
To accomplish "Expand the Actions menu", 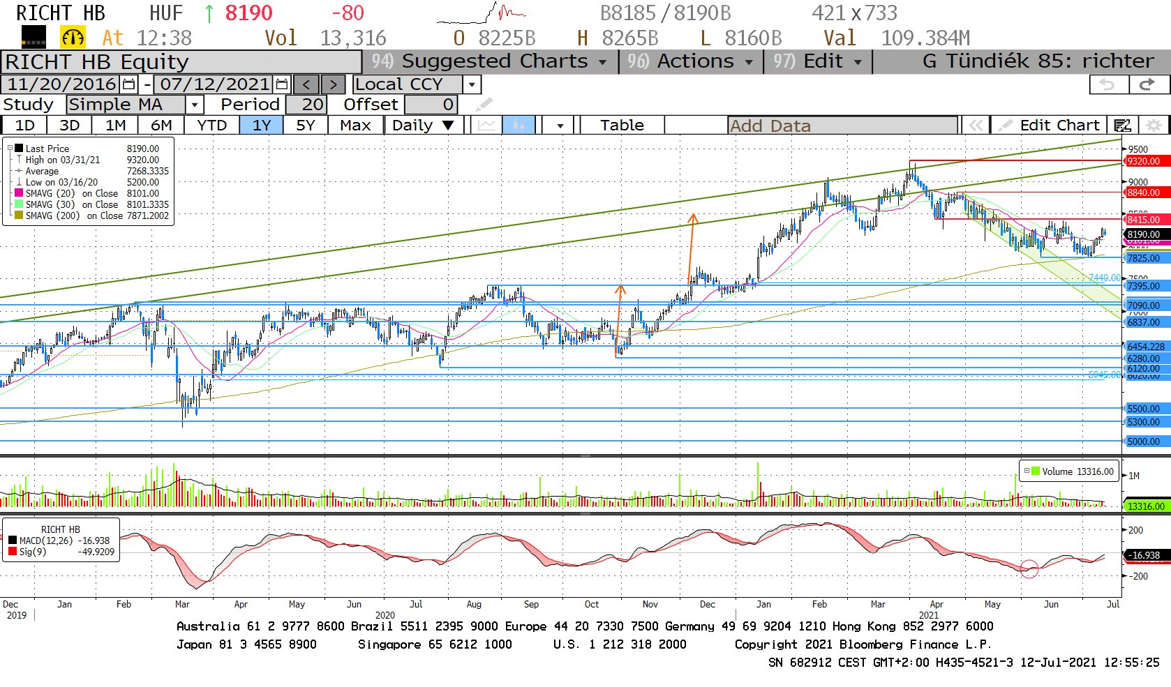I will [690, 61].
